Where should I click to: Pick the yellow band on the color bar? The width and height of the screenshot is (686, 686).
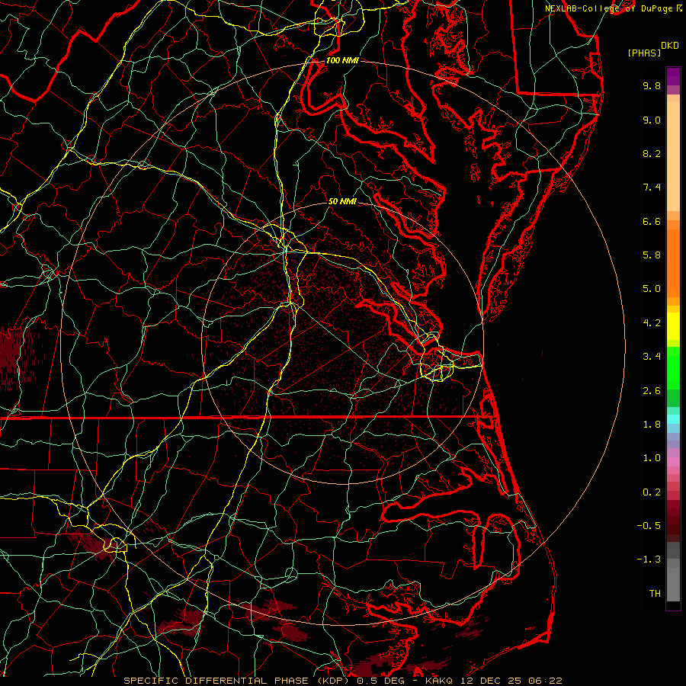[673, 326]
